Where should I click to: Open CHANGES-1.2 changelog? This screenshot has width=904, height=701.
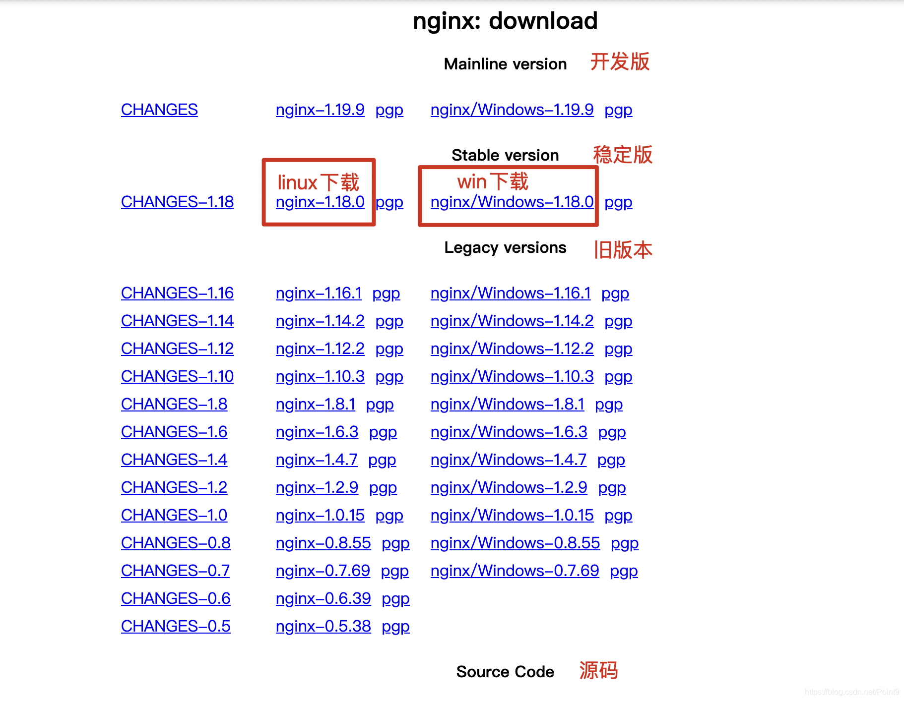pos(174,487)
